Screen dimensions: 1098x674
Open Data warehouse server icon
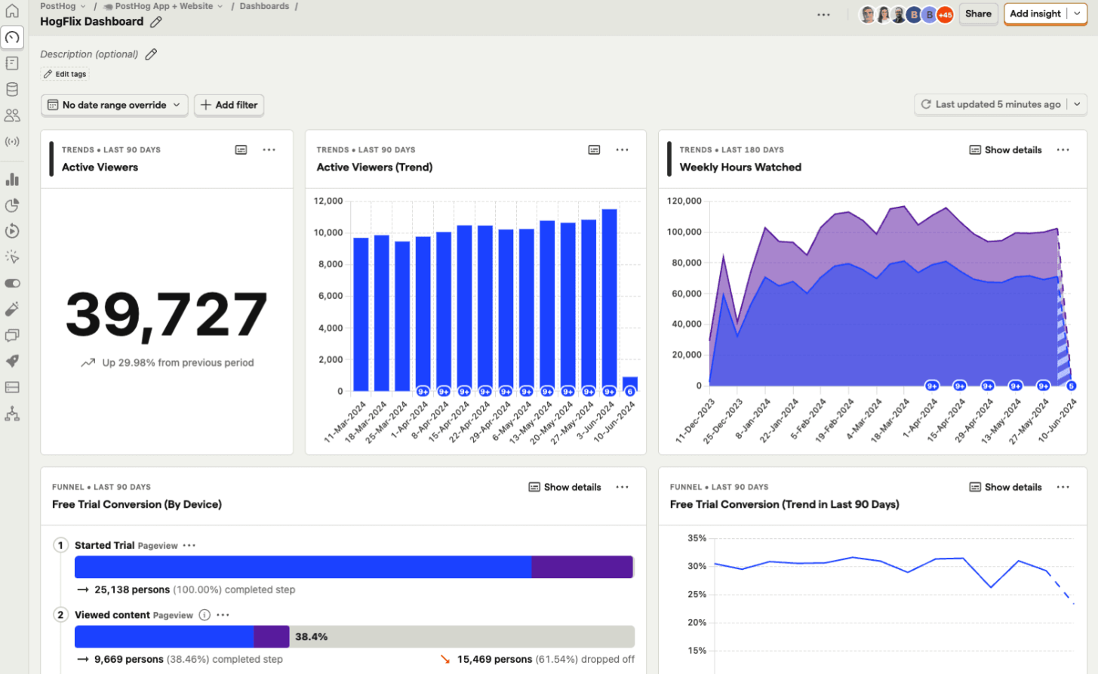tap(12, 387)
